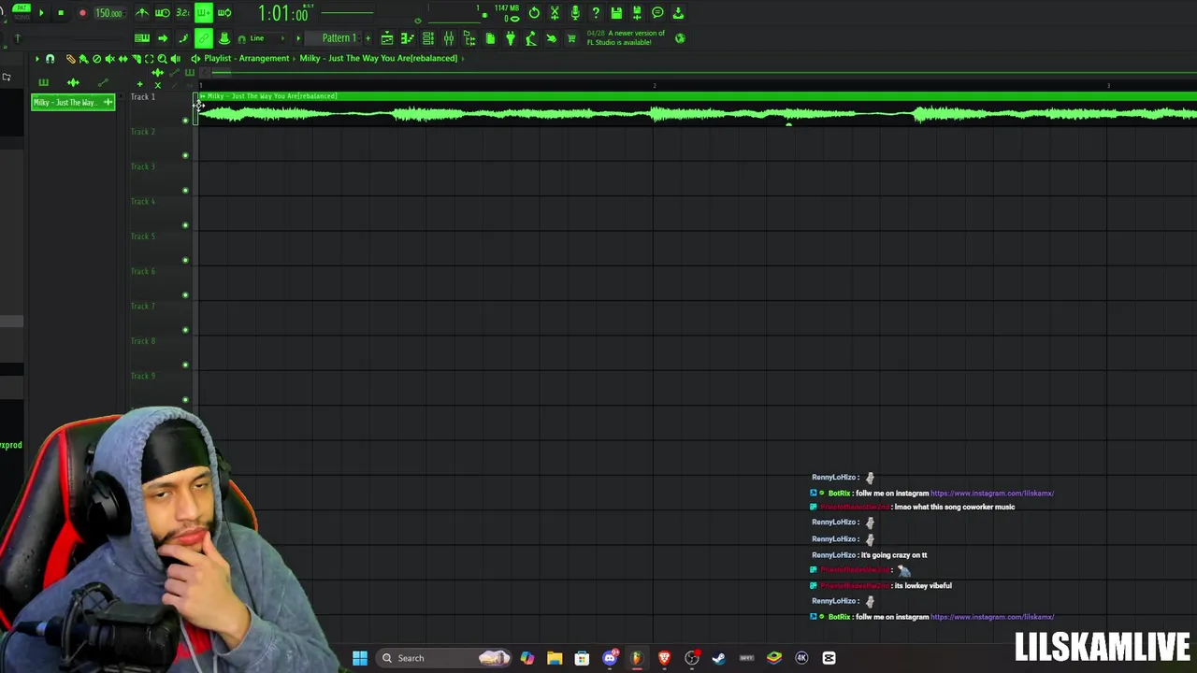Select the playlist zoom magnifier tool

(x=162, y=58)
